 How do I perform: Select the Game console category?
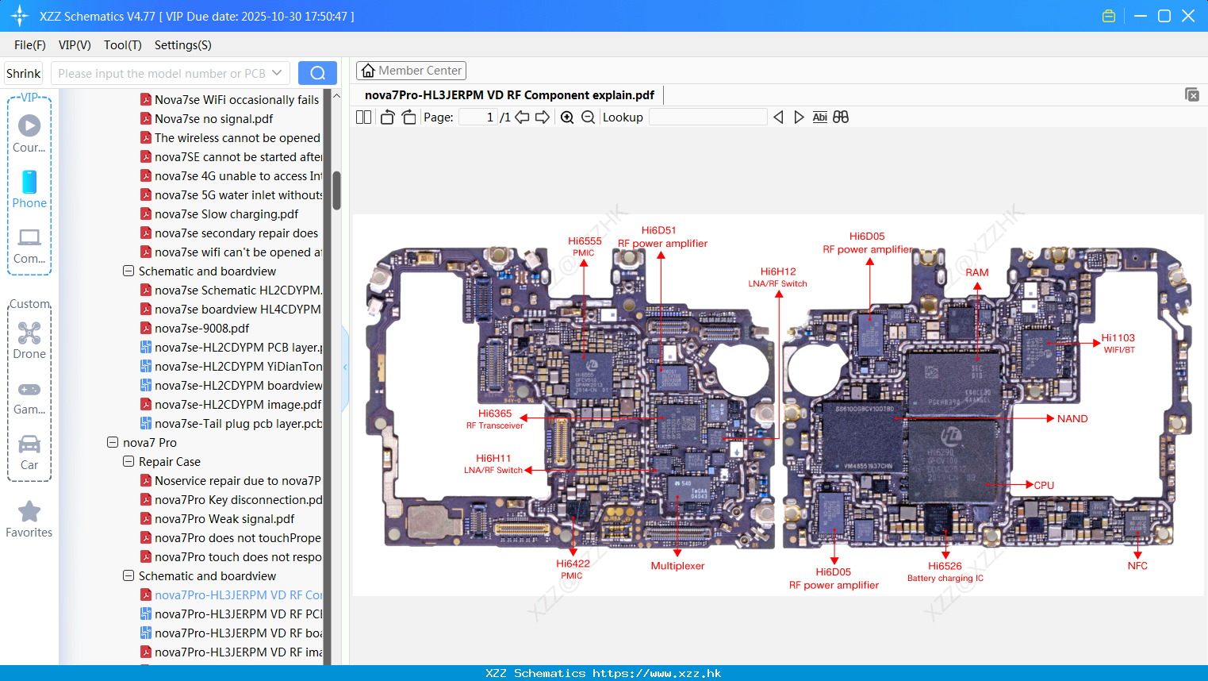point(29,397)
